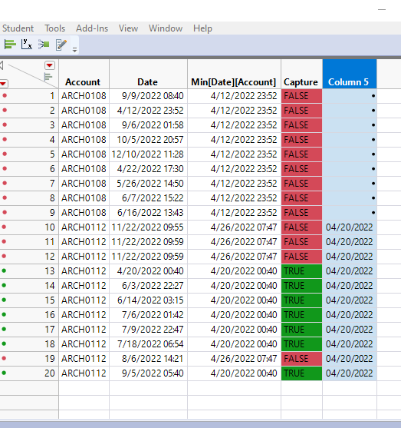Click red row-state marker for row 1
Screen dimensions: 401x428
(5, 95)
